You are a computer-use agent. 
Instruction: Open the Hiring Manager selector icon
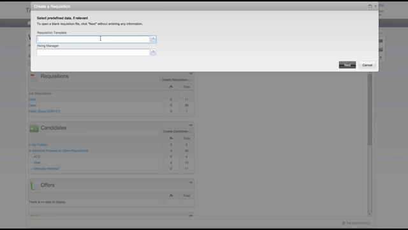tap(153, 52)
